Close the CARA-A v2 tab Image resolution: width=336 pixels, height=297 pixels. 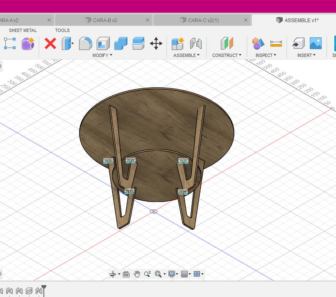(x=49, y=20)
